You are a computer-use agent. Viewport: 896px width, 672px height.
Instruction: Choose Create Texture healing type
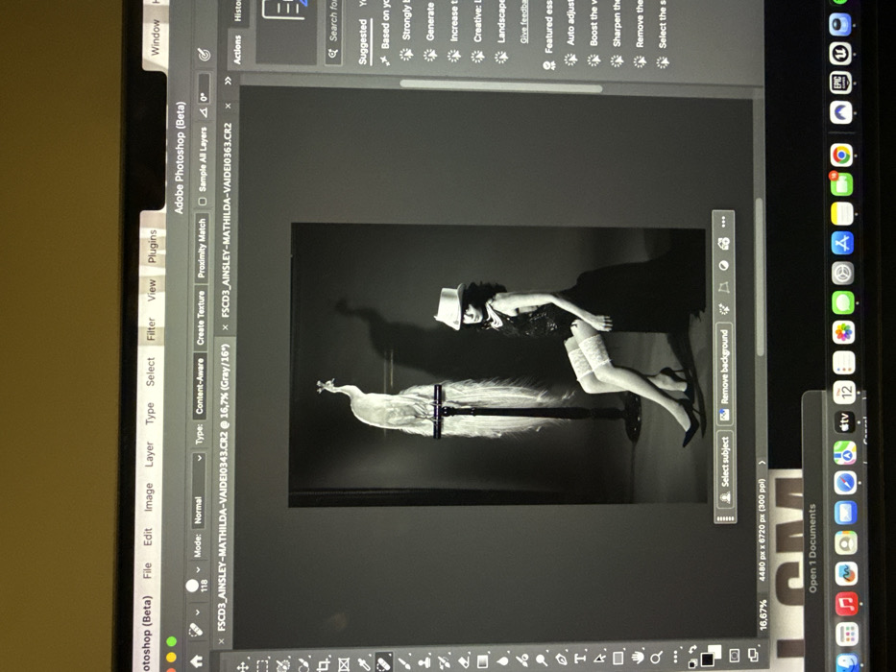[x=201, y=318]
